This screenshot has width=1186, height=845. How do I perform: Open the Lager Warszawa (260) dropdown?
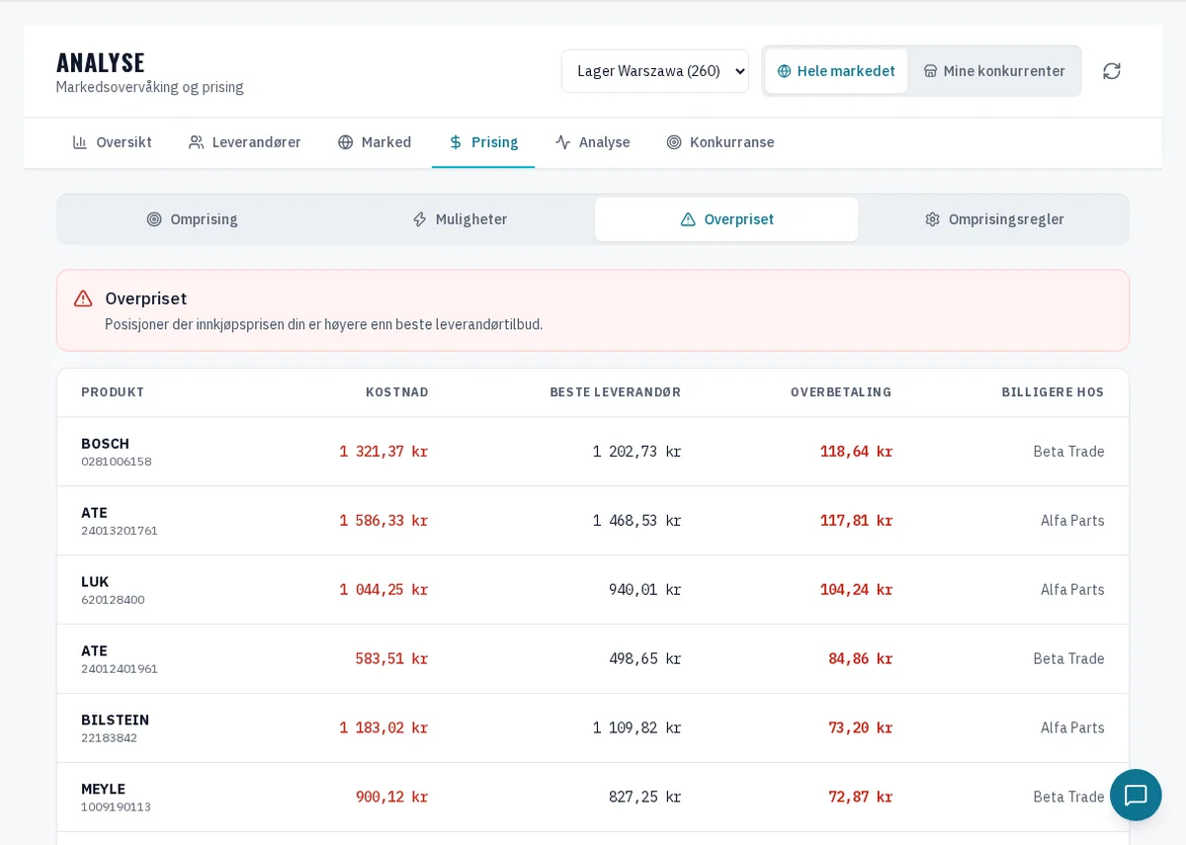(655, 71)
